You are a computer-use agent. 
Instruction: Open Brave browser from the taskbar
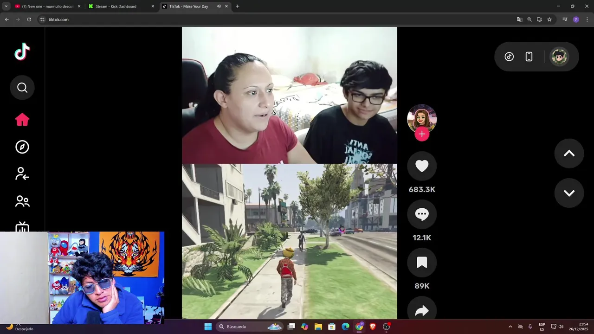373,327
